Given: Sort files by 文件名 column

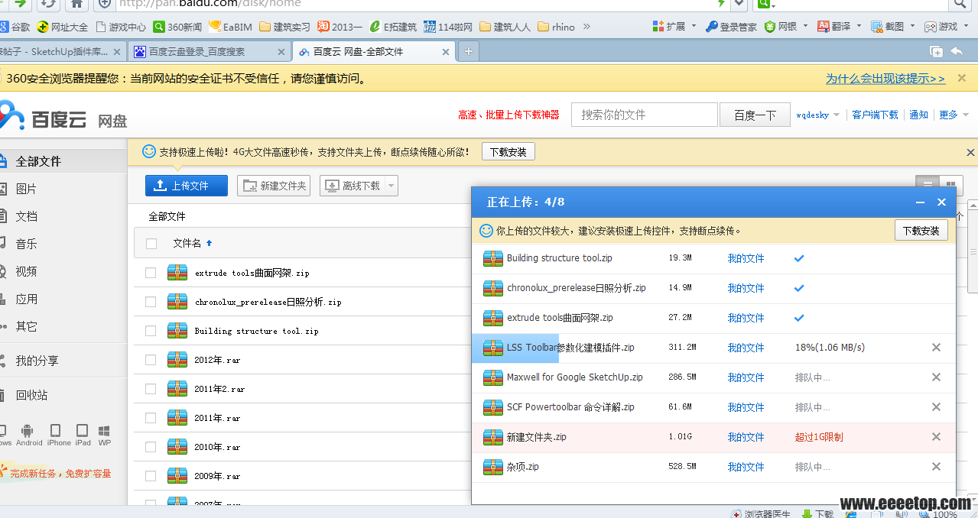Looking at the screenshot, I should (192, 243).
